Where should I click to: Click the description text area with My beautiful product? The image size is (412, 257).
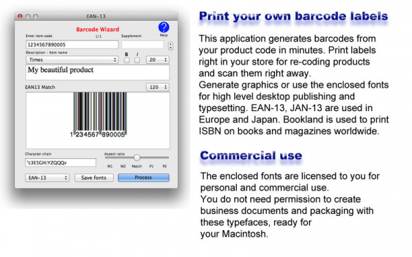click(x=98, y=73)
